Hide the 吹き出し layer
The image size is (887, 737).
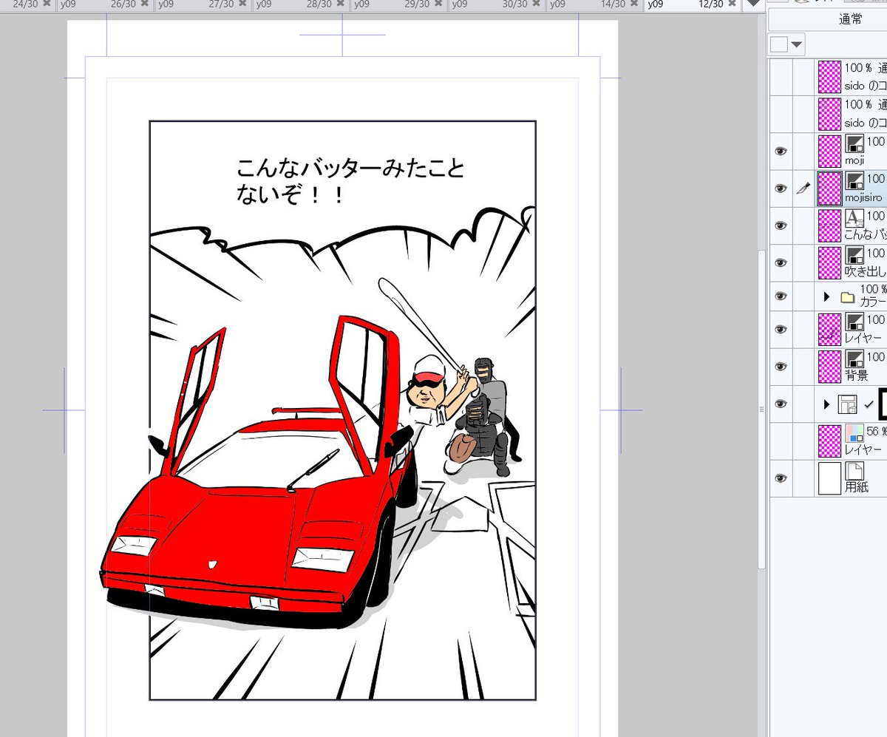click(781, 262)
